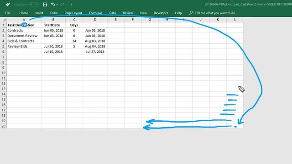Screen dimensions: 292x164
Task: Click the workbook file name in title bar
Action: pyautogui.click(x=248, y=4)
